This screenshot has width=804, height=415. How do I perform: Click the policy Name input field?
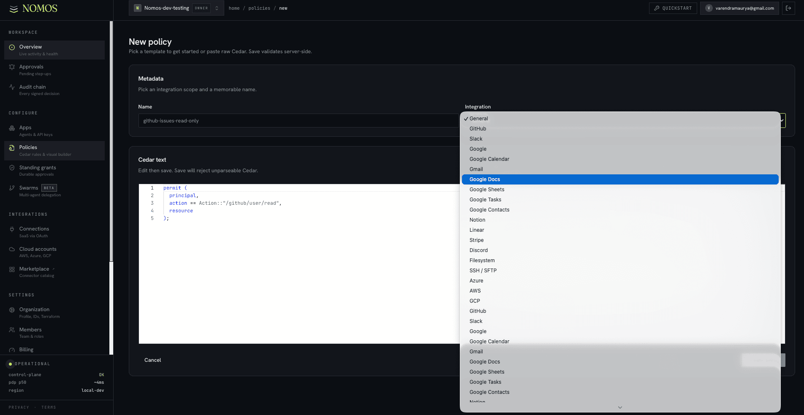pyautogui.click(x=298, y=121)
